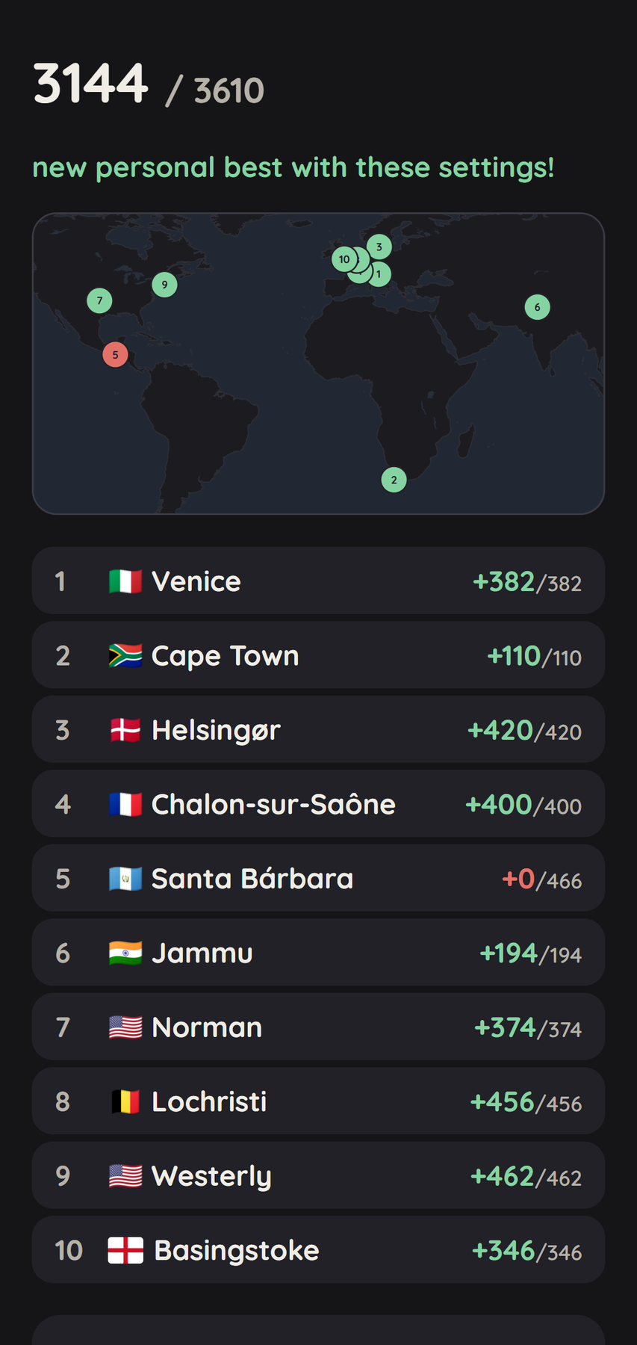
Task: Select map marker 7 in the USA
Action: [99, 300]
